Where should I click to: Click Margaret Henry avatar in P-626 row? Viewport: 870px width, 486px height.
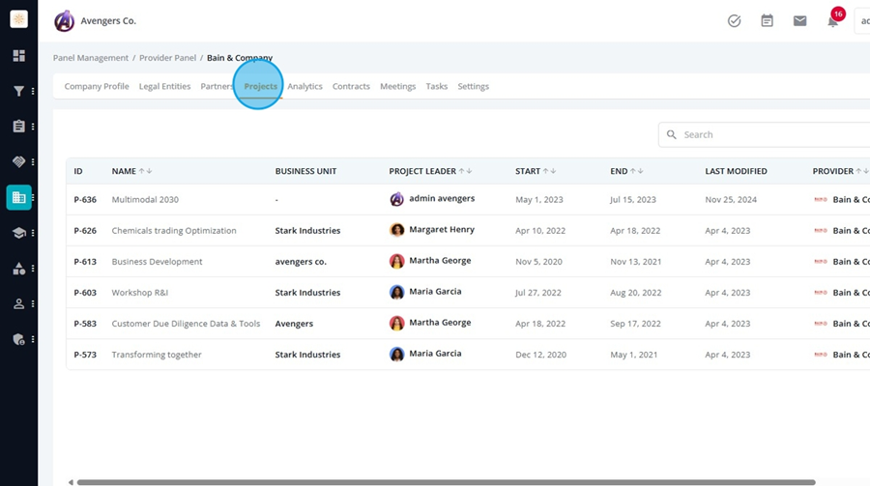(x=396, y=230)
